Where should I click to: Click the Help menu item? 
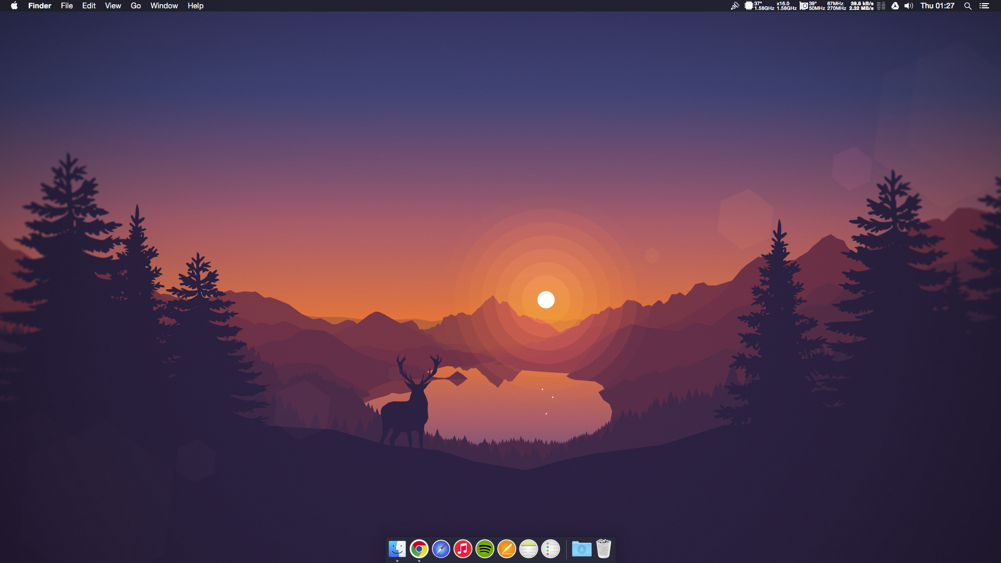(196, 6)
